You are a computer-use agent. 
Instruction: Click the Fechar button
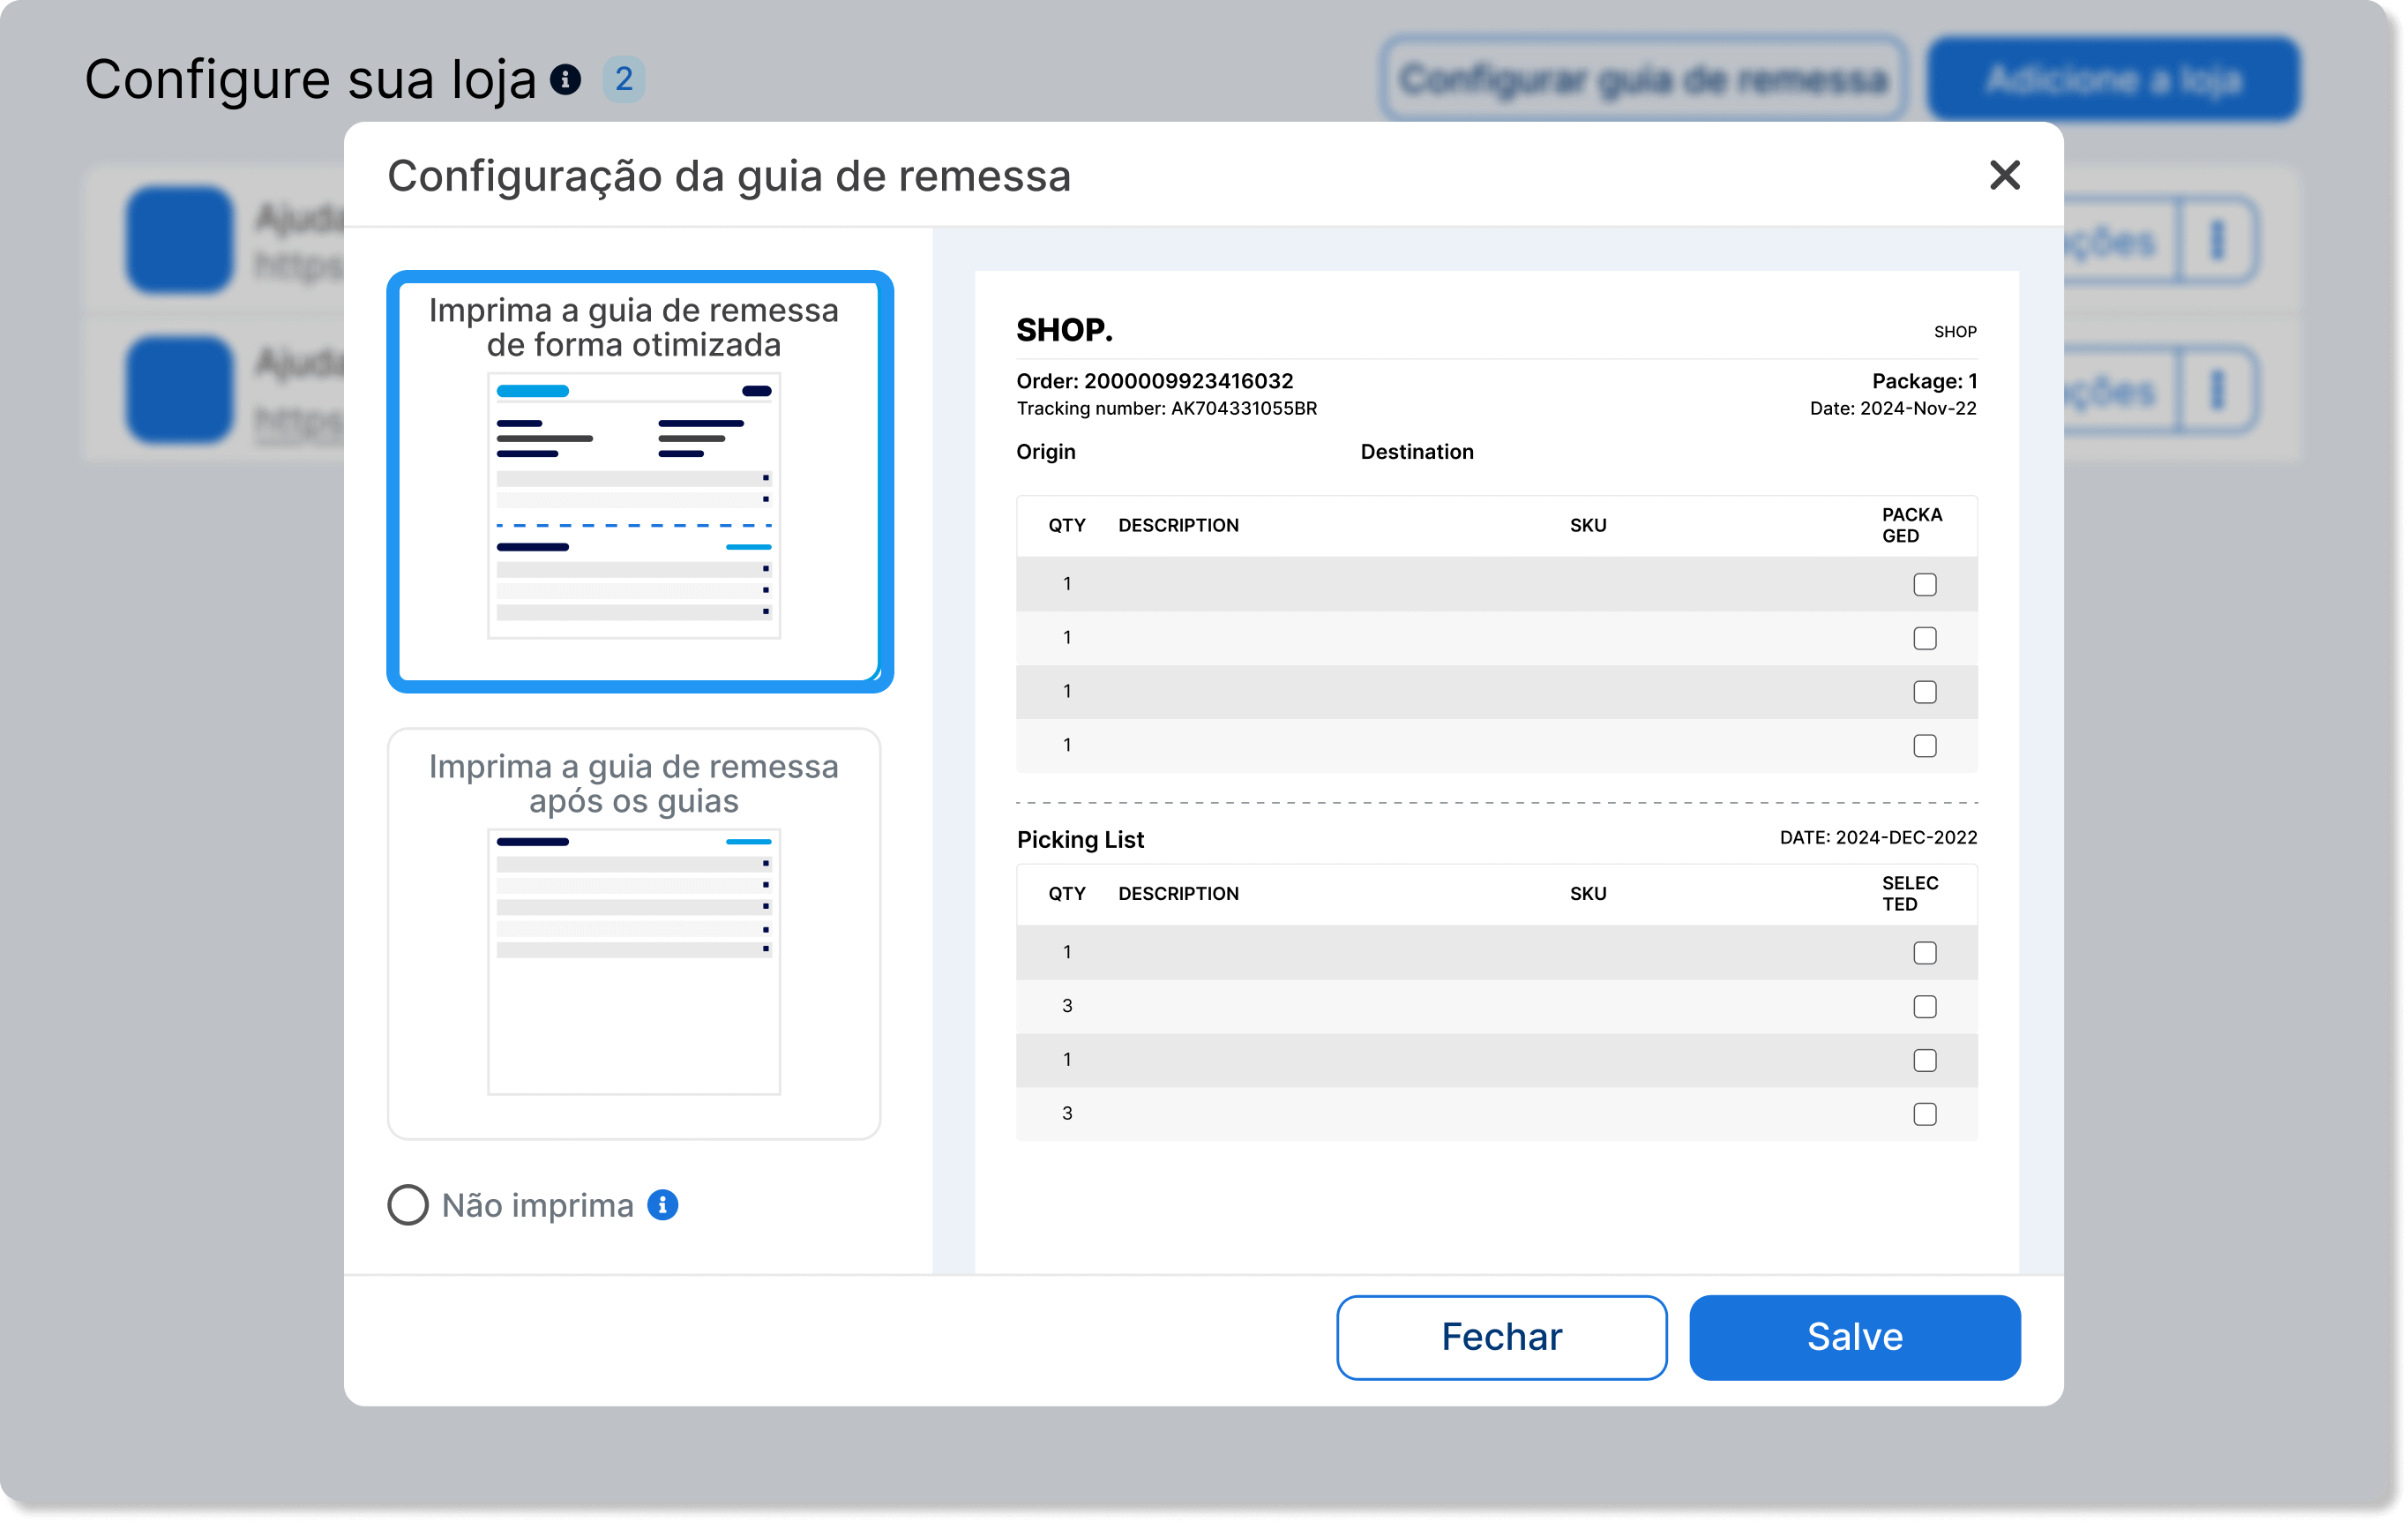click(x=1501, y=1337)
